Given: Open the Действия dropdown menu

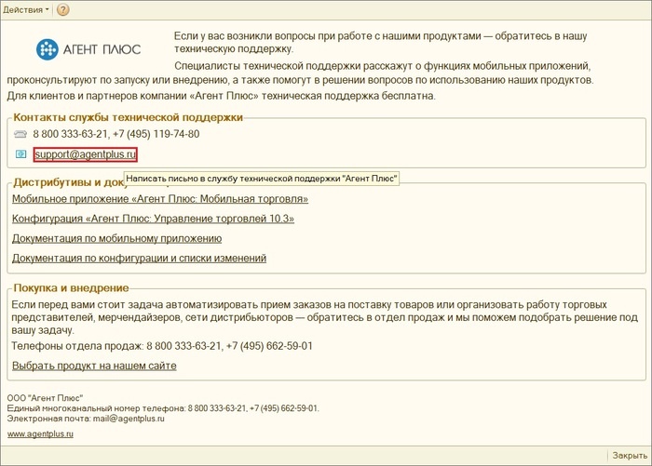Looking at the screenshot, I should pos(26,9).
